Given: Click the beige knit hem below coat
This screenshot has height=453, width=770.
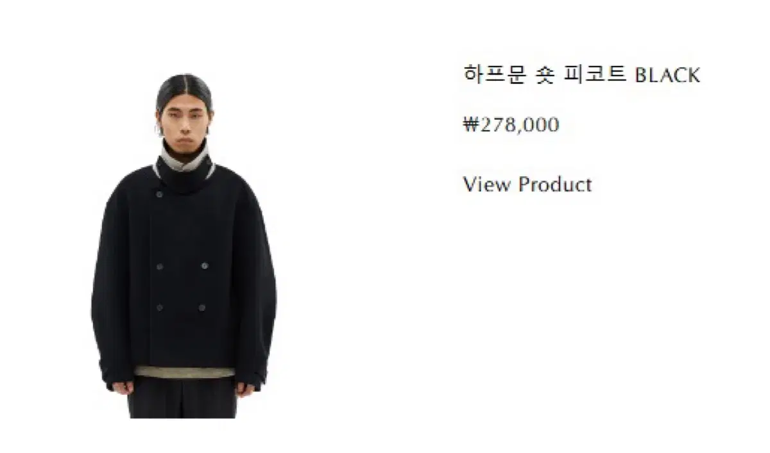Looking at the screenshot, I should tap(184, 372).
